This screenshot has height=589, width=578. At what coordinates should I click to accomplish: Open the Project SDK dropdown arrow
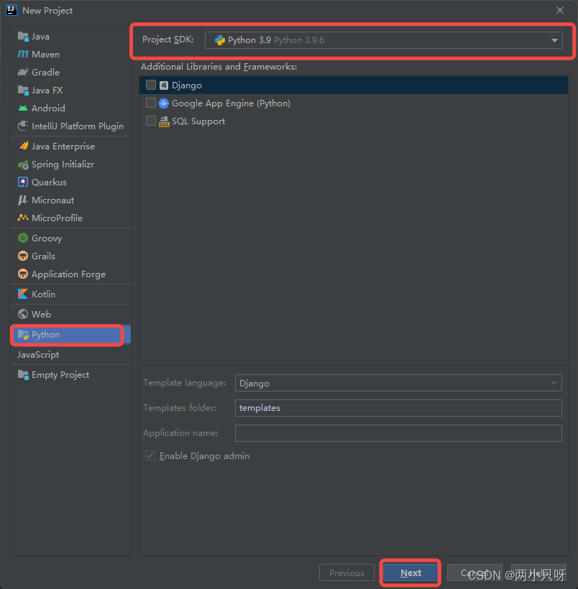click(x=554, y=40)
